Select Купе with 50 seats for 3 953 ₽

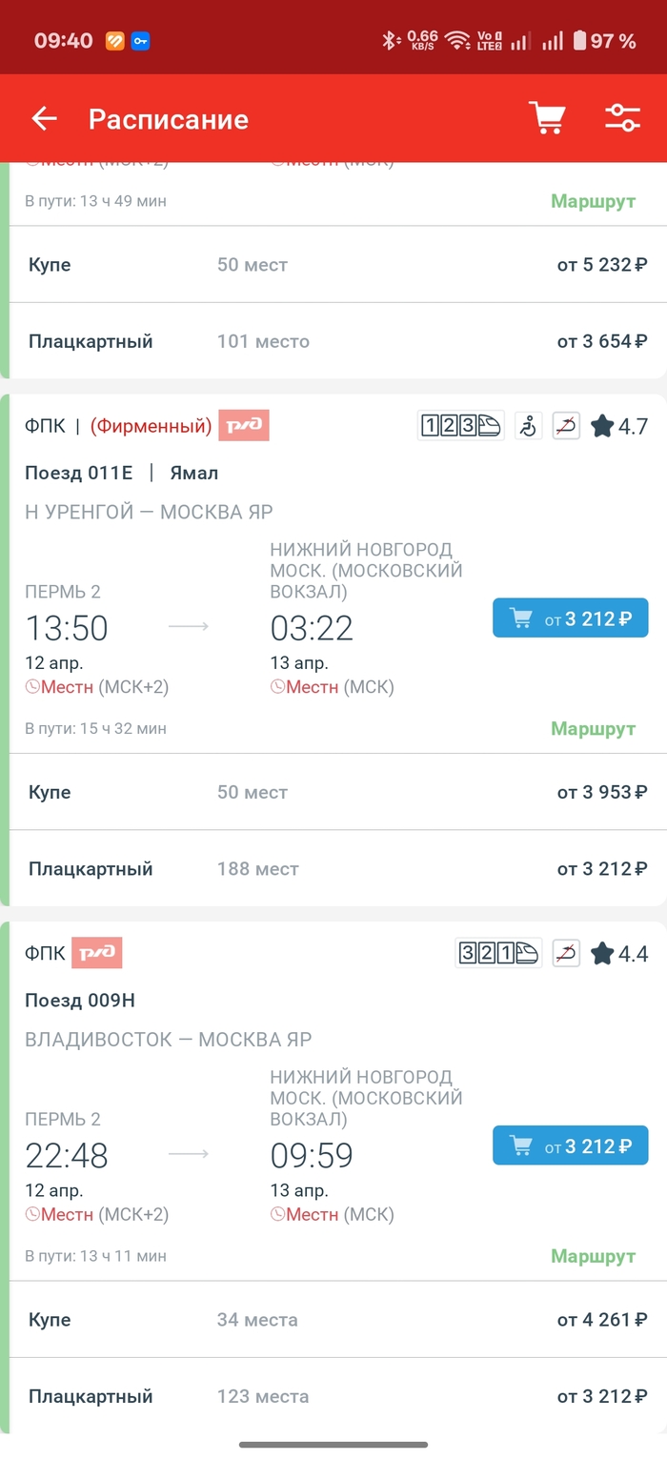pyautogui.click(x=333, y=792)
